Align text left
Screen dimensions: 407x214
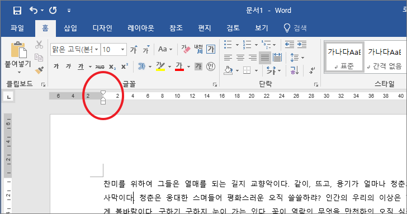[228, 58]
